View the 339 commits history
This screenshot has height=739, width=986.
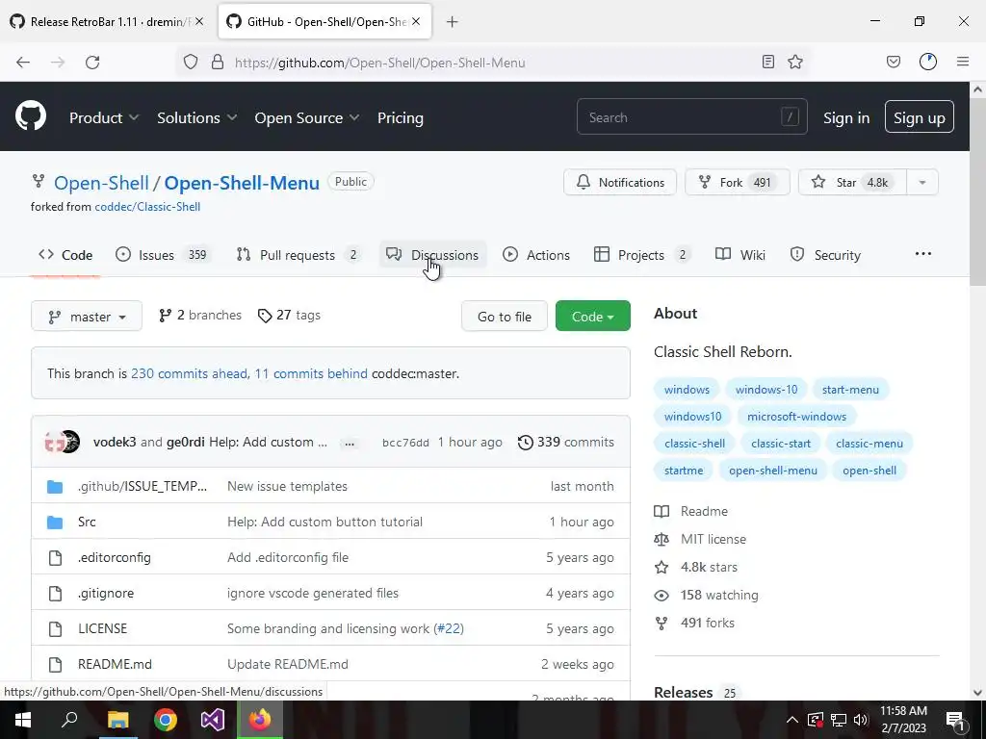click(x=566, y=442)
